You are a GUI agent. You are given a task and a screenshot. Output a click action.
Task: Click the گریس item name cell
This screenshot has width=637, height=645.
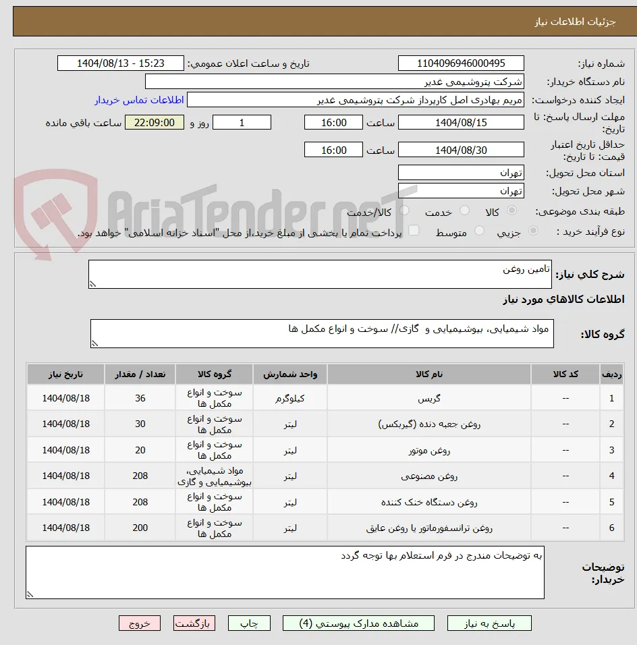pyautogui.click(x=428, y=398)
